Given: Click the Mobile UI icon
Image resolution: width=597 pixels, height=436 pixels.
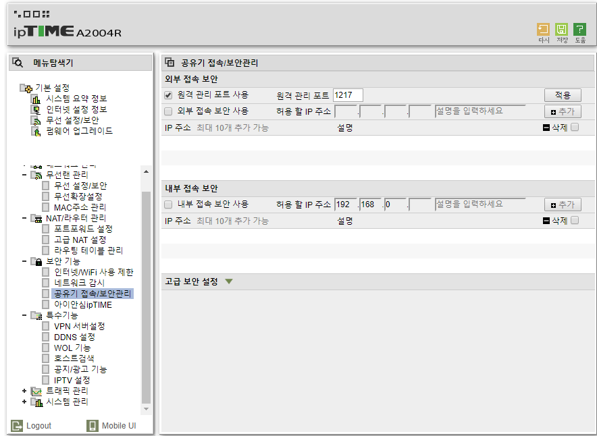Looking at the screenshot, I should 92,426.
